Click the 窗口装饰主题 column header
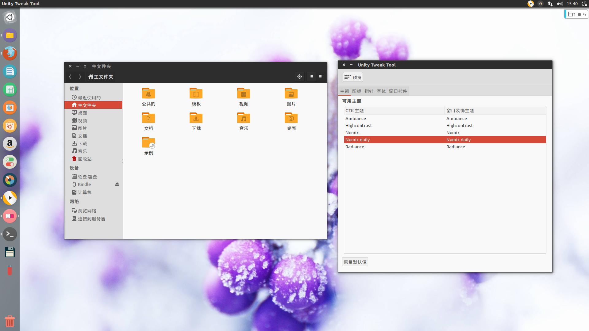 pos(495,111)
